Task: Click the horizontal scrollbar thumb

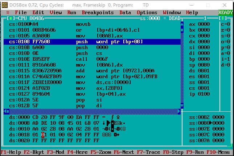Action: click(x=8, y=111)
